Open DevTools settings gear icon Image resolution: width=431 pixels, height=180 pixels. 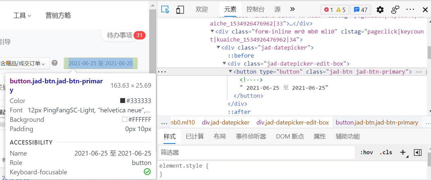[x=380, y=9]
